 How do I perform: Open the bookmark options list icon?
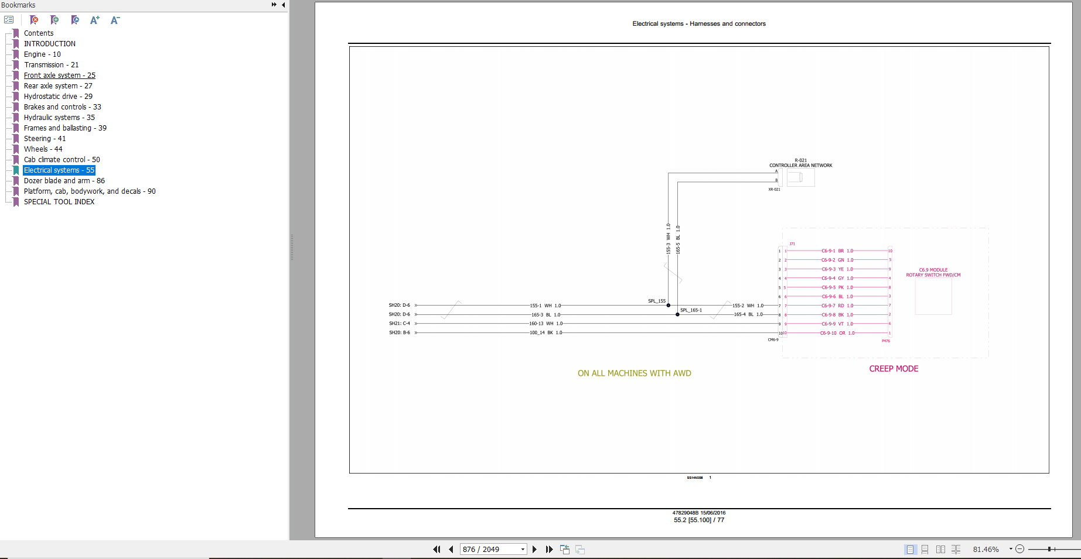pyautogui.click(x=9, y=20)
